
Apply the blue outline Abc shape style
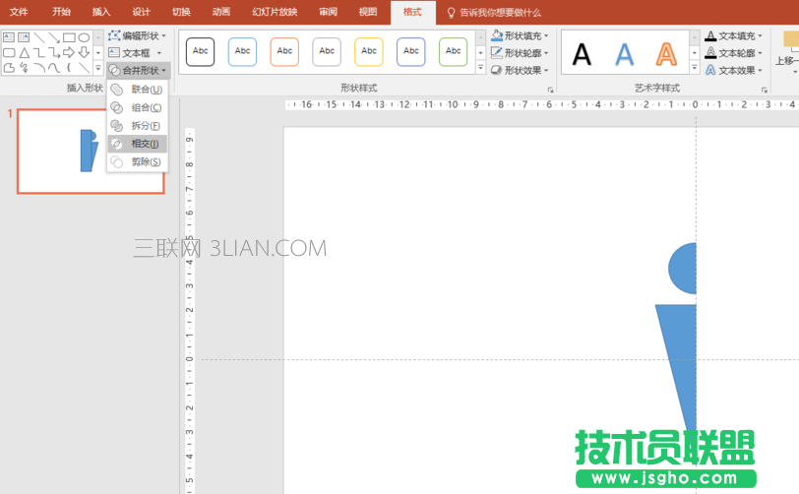[x=242, y=51]
